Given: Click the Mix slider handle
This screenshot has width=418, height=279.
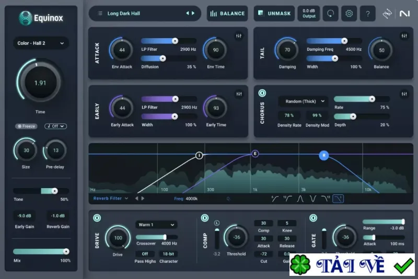Looking at the screenshot, I should [x=66, y=251].
